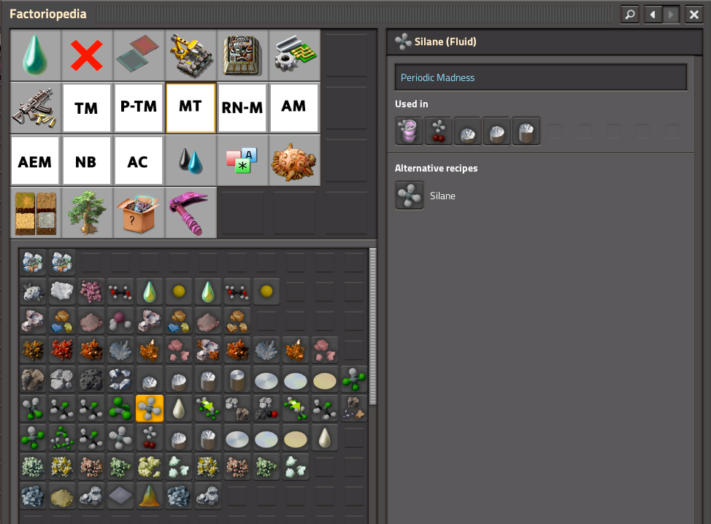
Task: Close the Factoriopedia window
Action: (x=693, y=15)
